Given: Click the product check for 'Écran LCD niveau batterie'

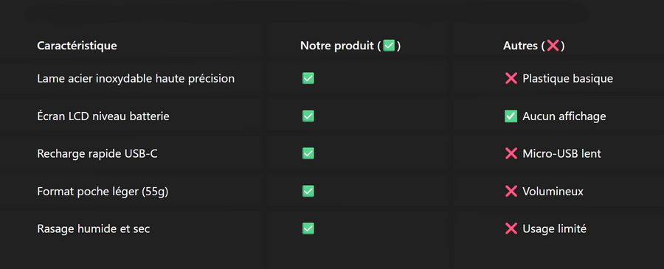Looking at the screenshot, I should tap(308, 116).
